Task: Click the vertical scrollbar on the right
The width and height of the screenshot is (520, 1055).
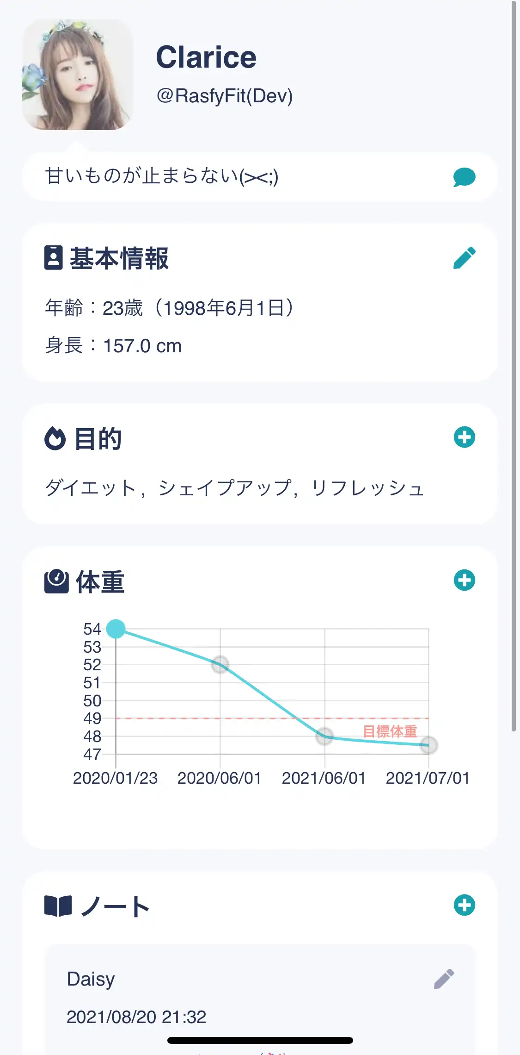Action: pos(514,366)
